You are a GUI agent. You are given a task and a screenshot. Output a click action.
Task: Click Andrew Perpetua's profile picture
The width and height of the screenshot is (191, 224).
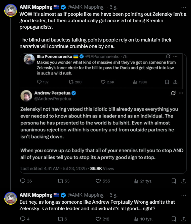click(x=26, y=96)
